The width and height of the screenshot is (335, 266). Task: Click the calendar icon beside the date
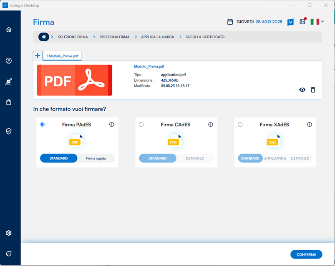tap(230, 22)
